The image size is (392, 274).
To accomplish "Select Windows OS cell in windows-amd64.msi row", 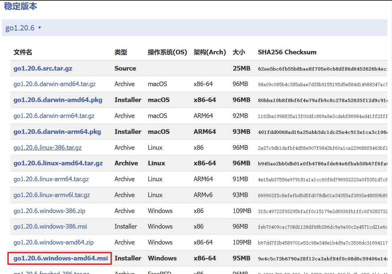I will point(162,258).
